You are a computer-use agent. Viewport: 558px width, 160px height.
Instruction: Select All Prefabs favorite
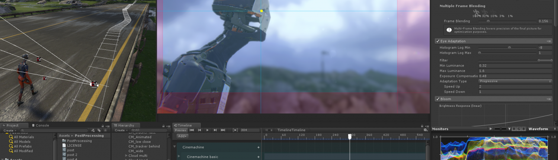[x=20, y=146]
